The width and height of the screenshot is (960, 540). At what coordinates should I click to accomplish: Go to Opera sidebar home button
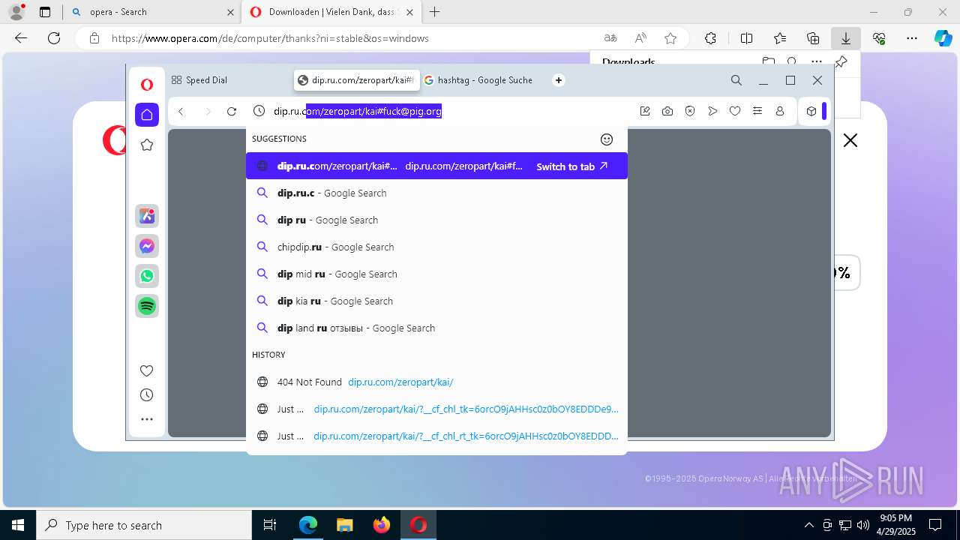(147, 115)
